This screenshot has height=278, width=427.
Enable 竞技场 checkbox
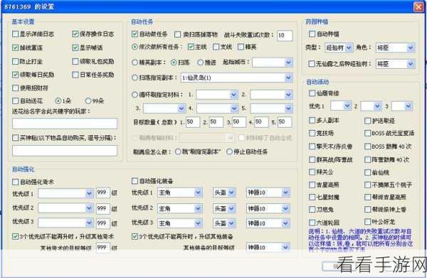tap(312, 133)
